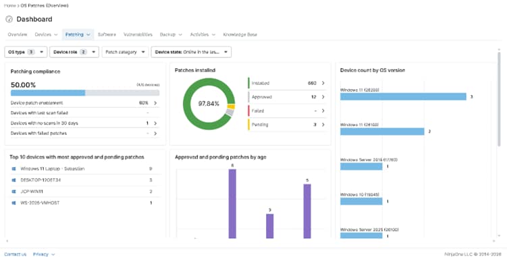Open the Device state dropdown

(191, 52)
